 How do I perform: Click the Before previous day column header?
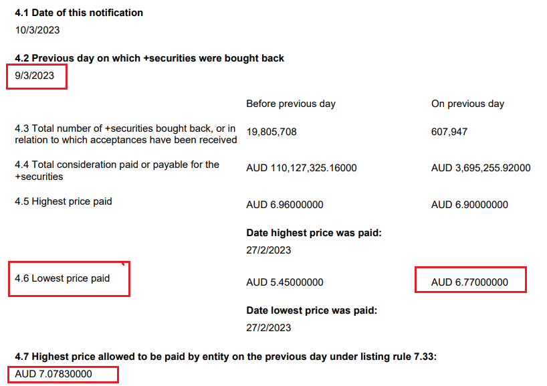point(291,104)
